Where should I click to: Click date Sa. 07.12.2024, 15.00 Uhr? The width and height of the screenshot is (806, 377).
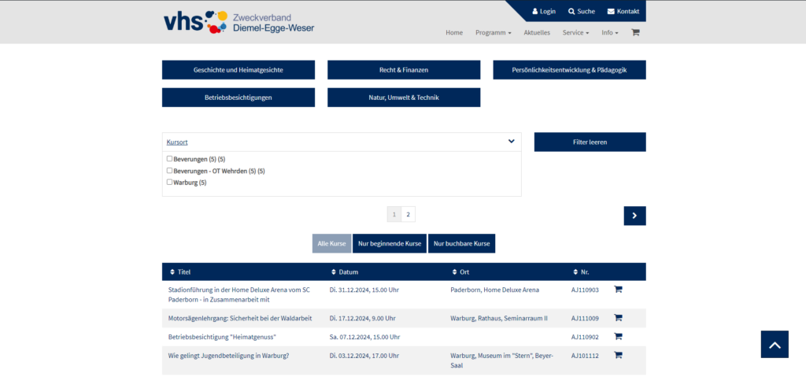click(x=364, y=336)
